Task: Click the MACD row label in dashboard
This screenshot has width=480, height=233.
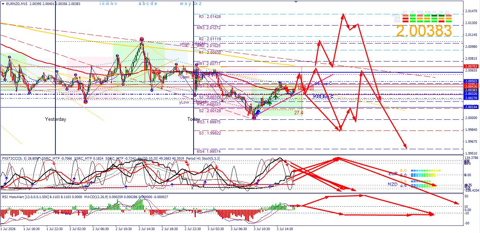Action: click(x=396, y=15)
